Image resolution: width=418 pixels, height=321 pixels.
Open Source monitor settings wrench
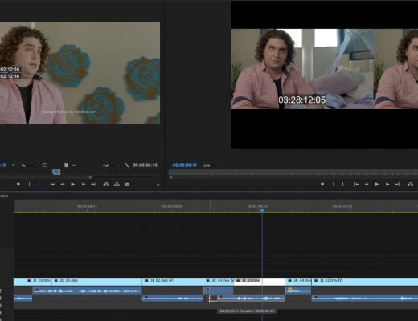(126, 165)
